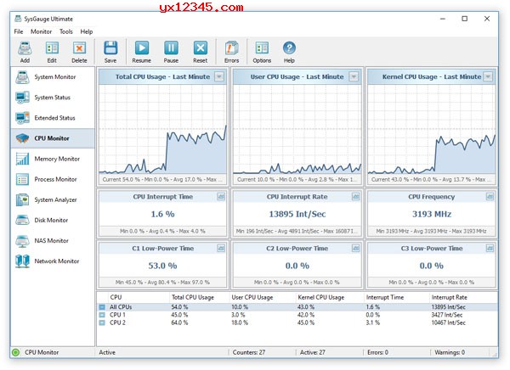Click the Total CPU Usage line graph
The image size is (510, 370).
click(162, 130)
